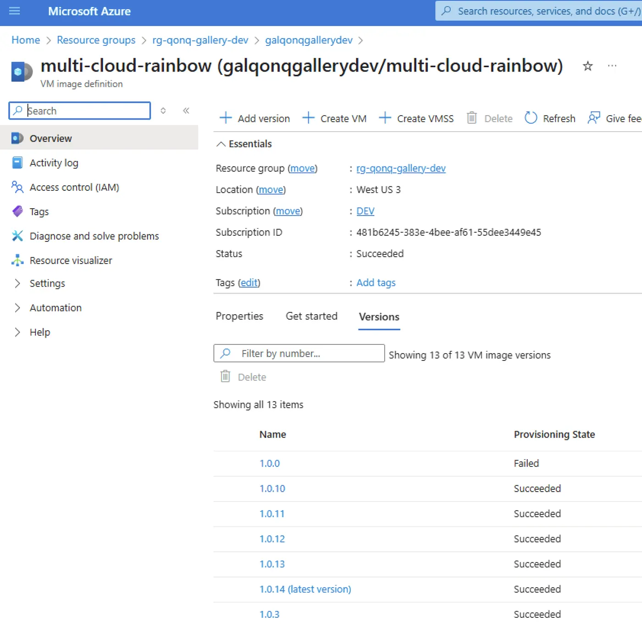
Task: Sort by Provisioning State column header
Action: click(x=554, y=434)
